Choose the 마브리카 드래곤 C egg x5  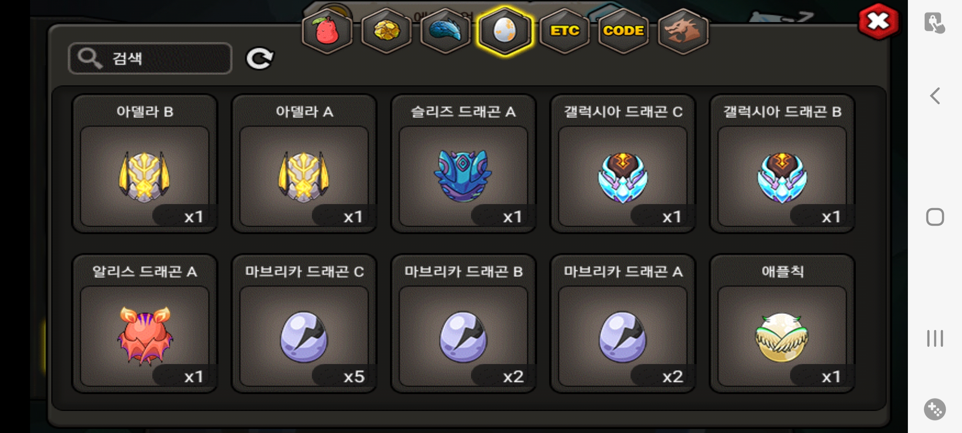[x=304, y=324]
